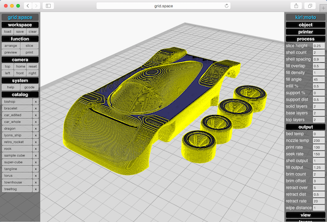Delete treefrog with its x button

coord(36,189)
